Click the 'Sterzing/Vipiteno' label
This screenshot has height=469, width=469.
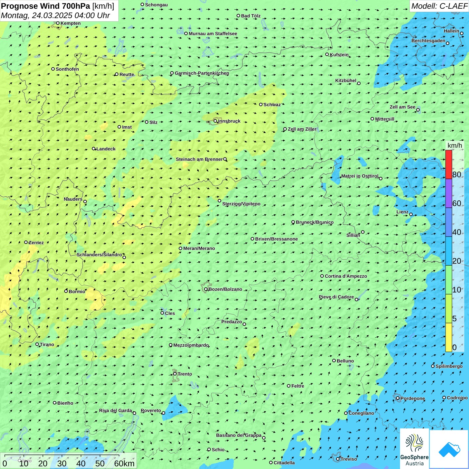click(x=241, y=204)
